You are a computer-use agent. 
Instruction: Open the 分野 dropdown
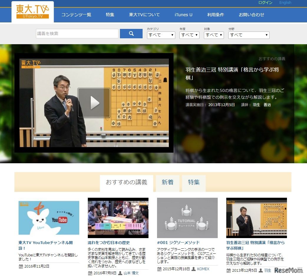point(249,35)
